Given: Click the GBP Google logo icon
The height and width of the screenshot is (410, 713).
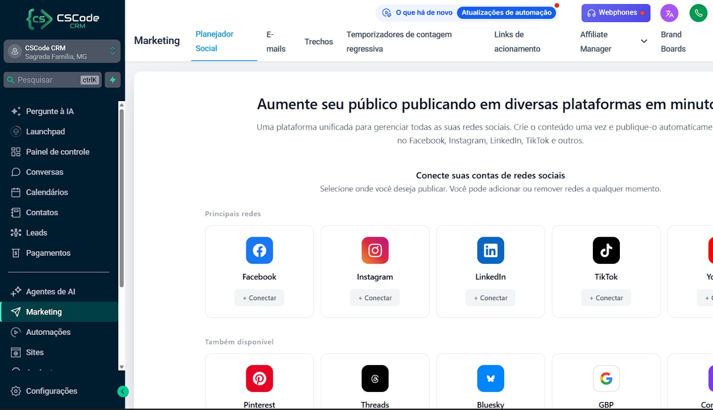Looking at the screenshot, I should (x=606, y=378).
